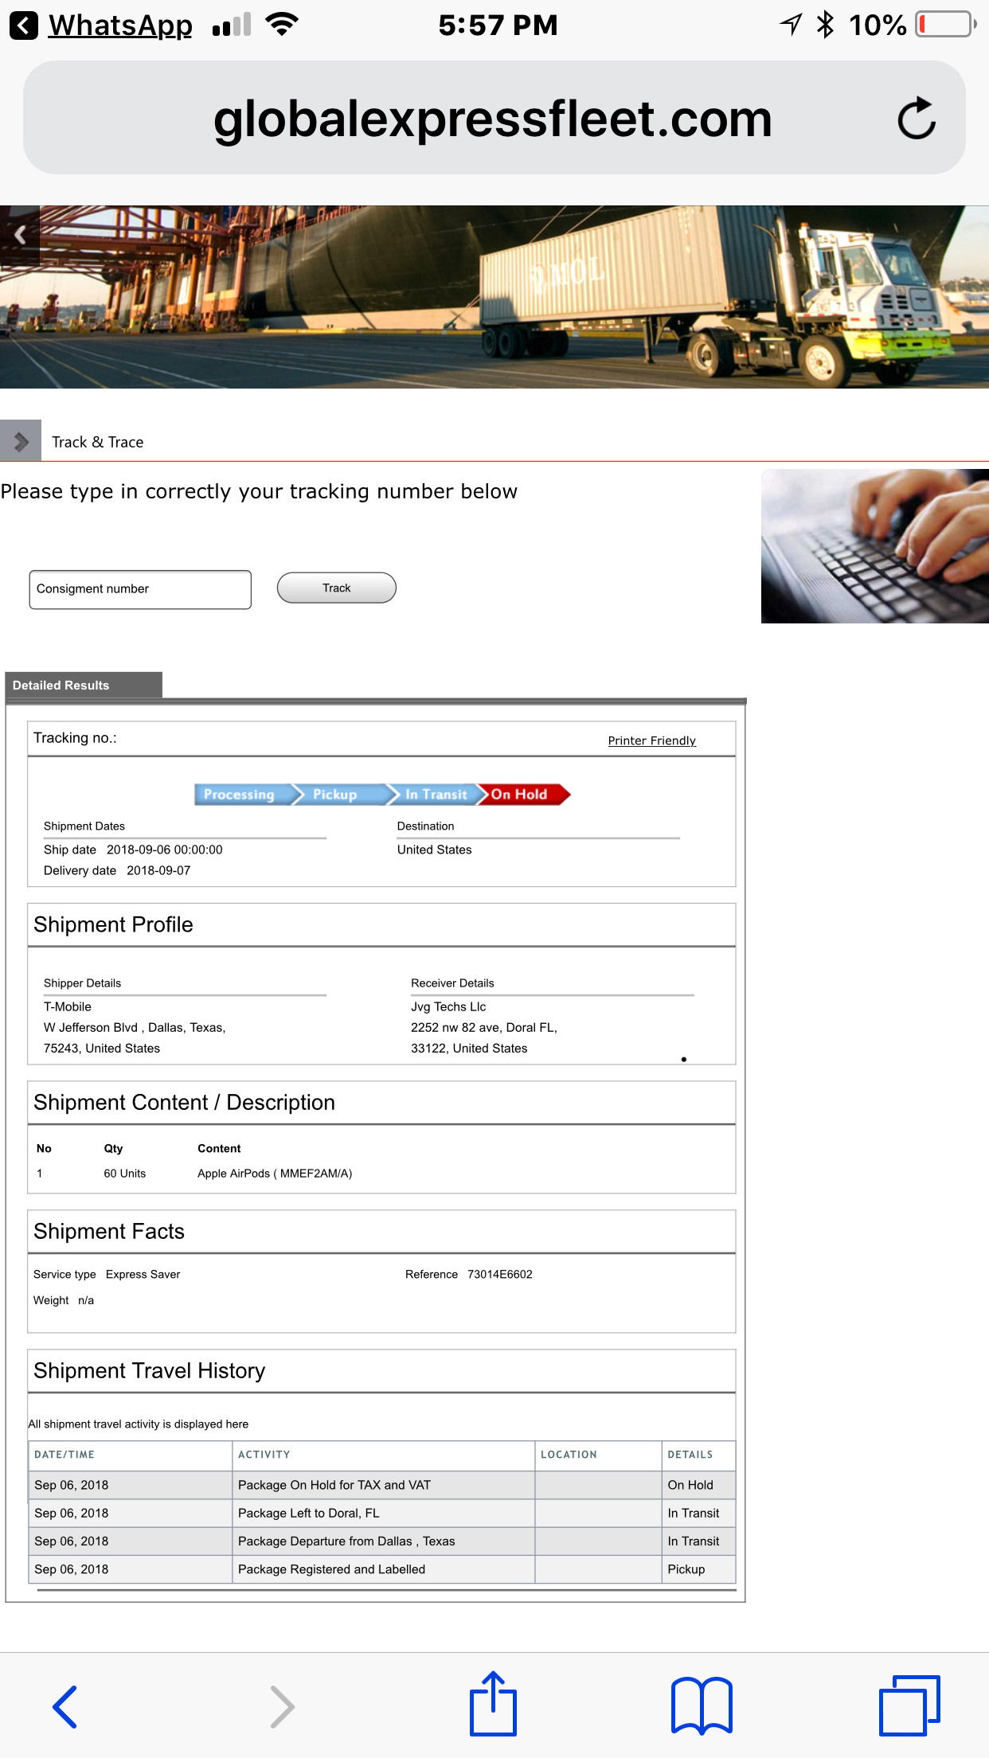
Task: Select the Track & Trace heading
Action: point(98,442)
